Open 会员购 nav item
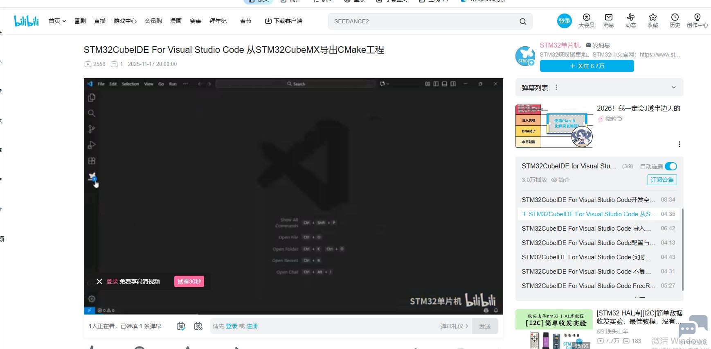This screenshot has width=711, height=349. coord(153,21)
